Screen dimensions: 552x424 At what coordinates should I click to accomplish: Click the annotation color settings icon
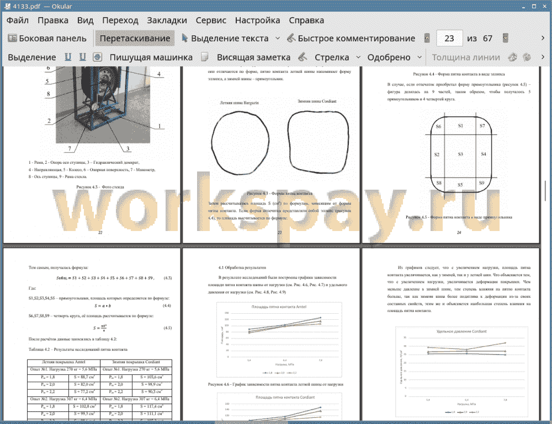click(513, 57)
